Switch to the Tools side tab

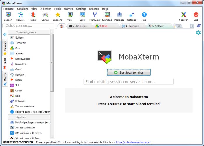(x=5, y=63)
